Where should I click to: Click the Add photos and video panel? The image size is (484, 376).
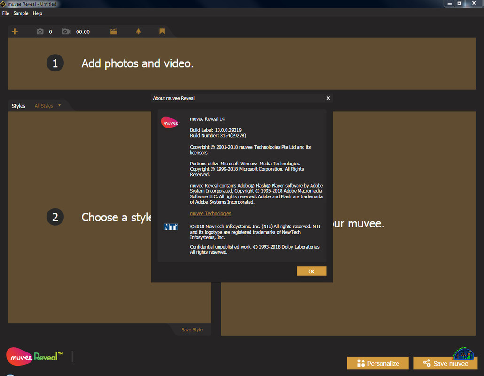pyautogui.click(x=242, y=63)
